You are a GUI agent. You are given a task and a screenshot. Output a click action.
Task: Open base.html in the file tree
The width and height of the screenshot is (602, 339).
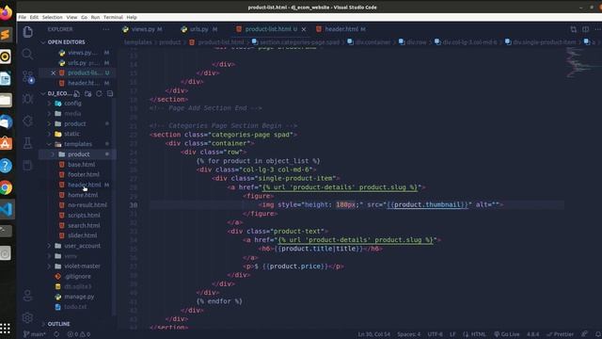(x=82, y=165)
